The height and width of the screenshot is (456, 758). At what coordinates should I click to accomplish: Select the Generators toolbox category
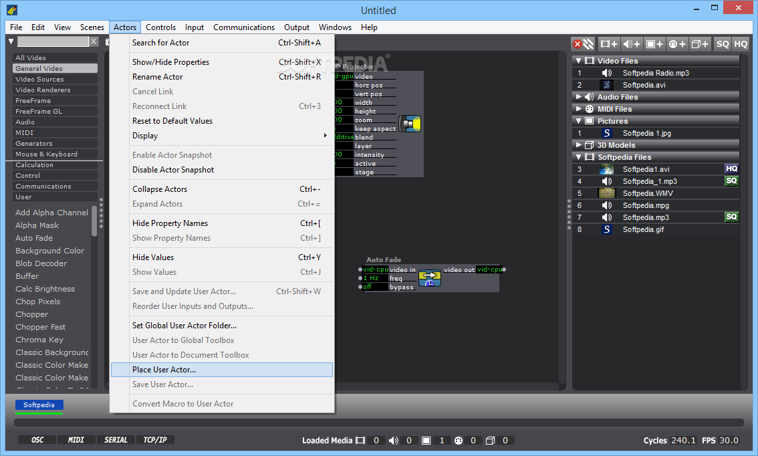tap(55, 143)
